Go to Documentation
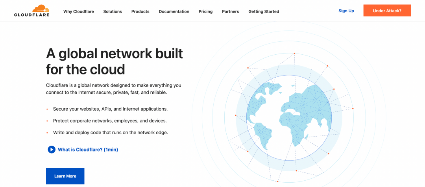Viewport: 425px width, 187px height. [174, 11]
